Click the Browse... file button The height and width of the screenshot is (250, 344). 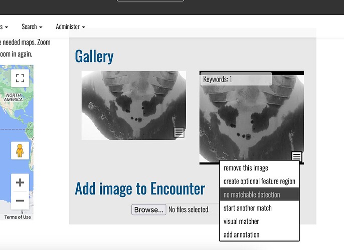(149, 210)
